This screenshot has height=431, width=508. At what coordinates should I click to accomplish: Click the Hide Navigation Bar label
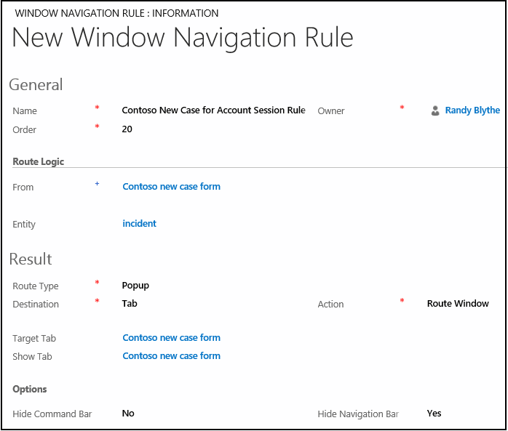tap(358, 414)
